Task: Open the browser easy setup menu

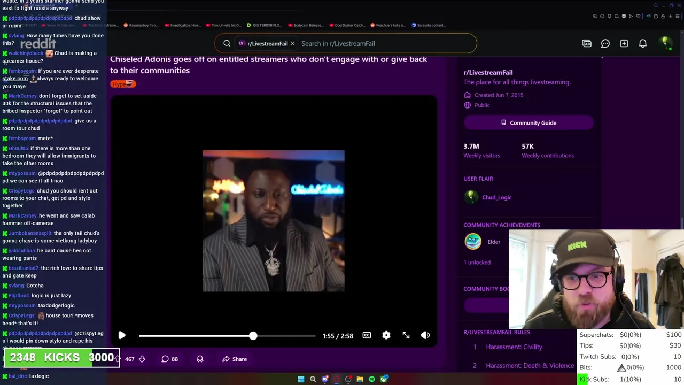Action: 678,16
